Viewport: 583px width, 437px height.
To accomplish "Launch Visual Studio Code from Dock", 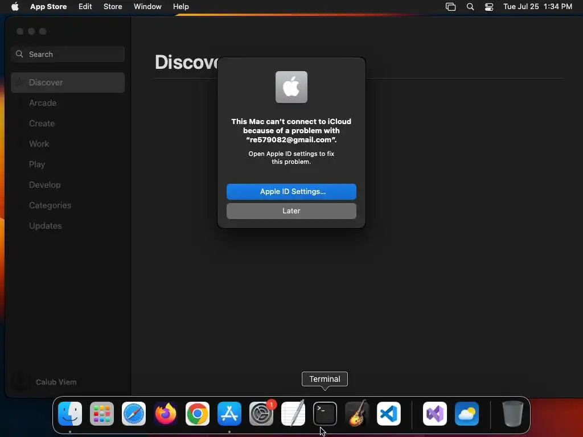I will point(389,414).
